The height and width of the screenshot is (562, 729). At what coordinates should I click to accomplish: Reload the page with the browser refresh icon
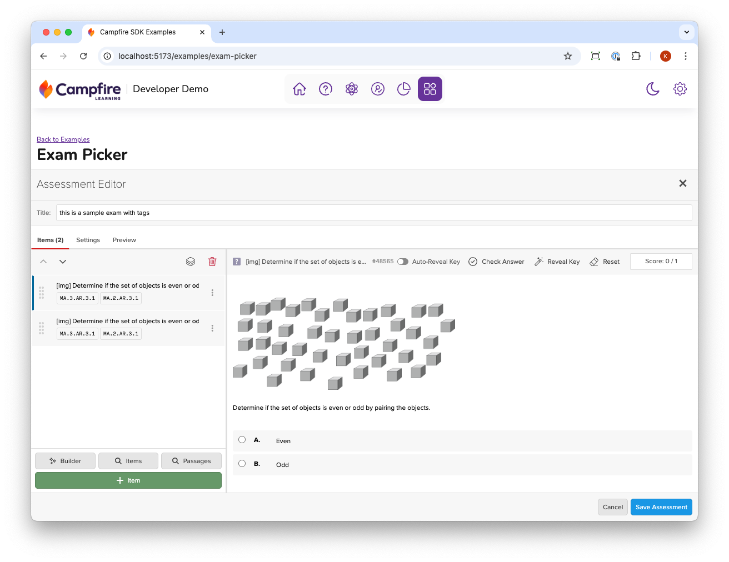[83, 56]
